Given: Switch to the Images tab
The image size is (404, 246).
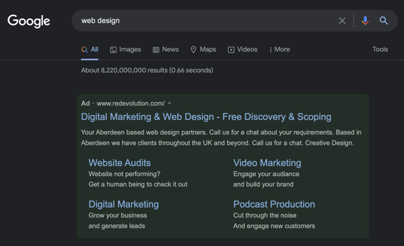Looking at the screenshot, I should pos(125,50).
